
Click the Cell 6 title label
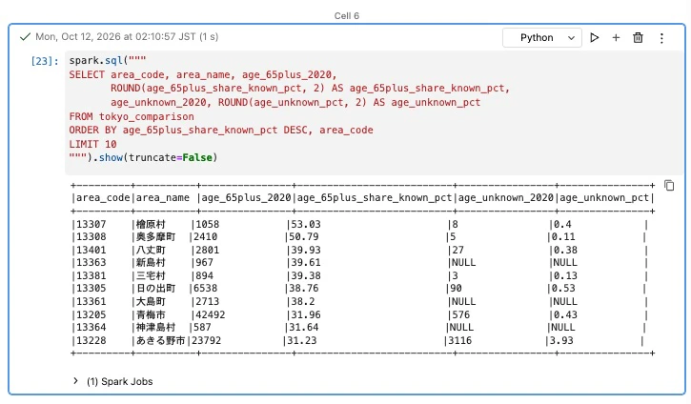click(346, 16)
